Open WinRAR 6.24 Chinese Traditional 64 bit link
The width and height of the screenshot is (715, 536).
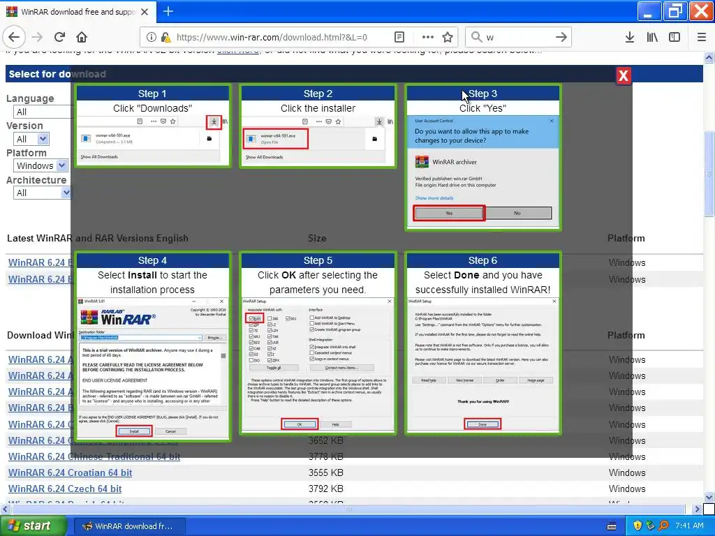pyautogui.click(x=94, y=456)
